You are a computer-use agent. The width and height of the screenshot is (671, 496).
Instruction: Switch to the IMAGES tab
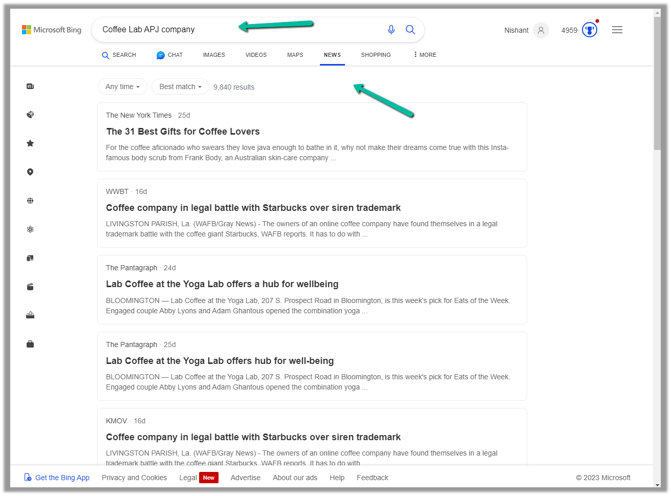(x=214, y=55)
